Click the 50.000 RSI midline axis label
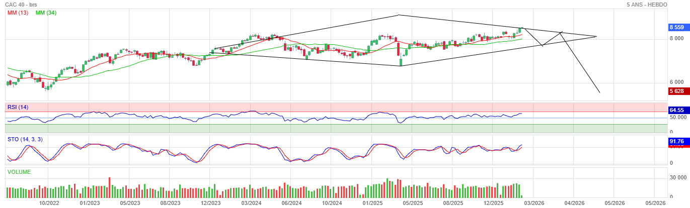The image size is (690, 208). [677, 118]
